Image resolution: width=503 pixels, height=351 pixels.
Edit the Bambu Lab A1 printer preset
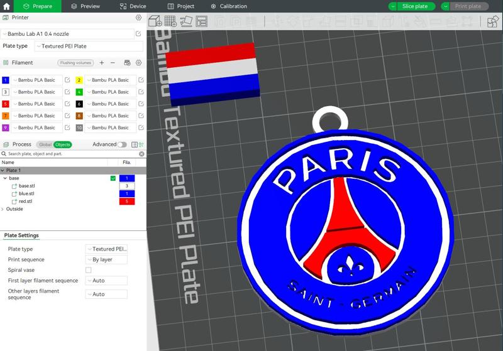138,34
